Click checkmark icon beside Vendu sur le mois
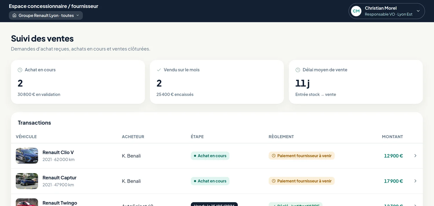 (159, 70)
